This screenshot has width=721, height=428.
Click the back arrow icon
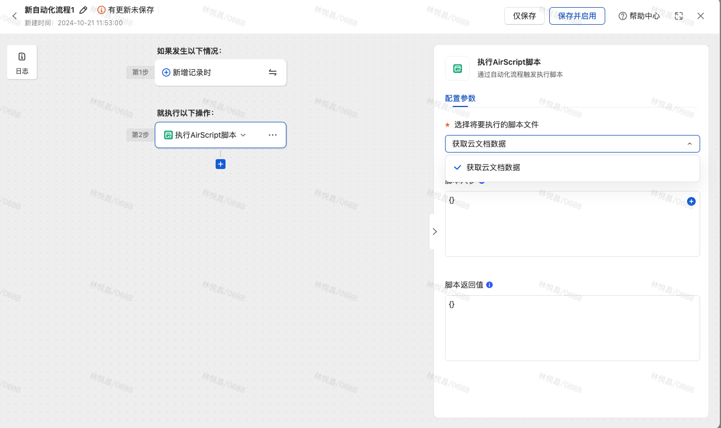click(x=14, y=16)
